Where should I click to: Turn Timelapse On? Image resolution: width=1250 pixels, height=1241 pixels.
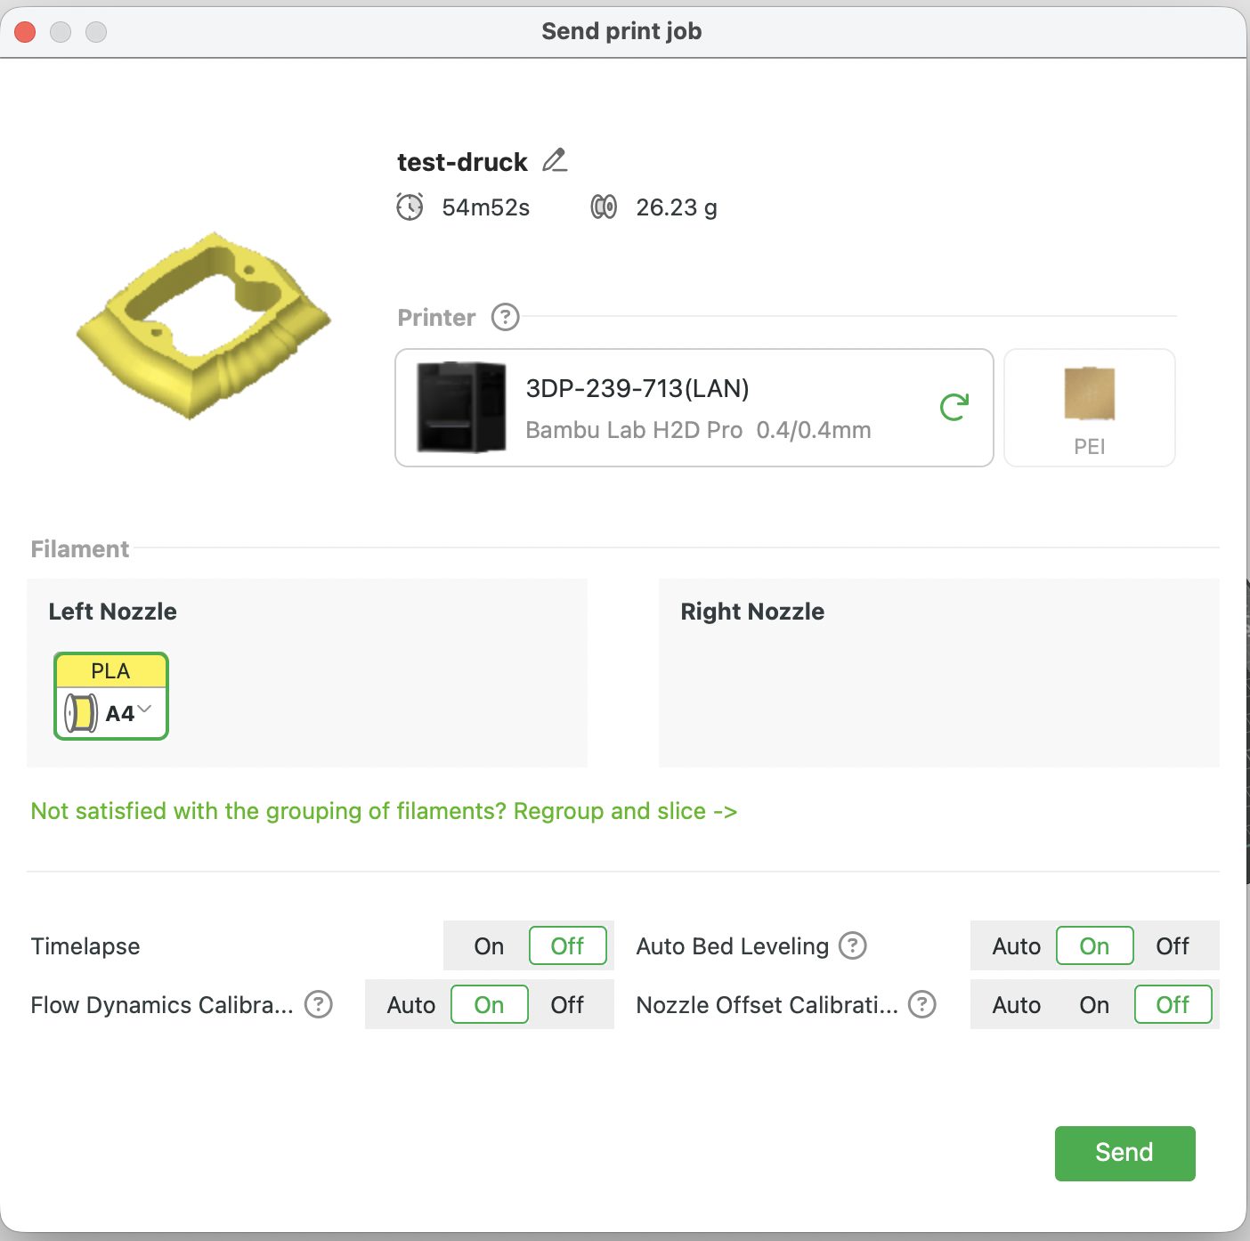tap(489, 945)
